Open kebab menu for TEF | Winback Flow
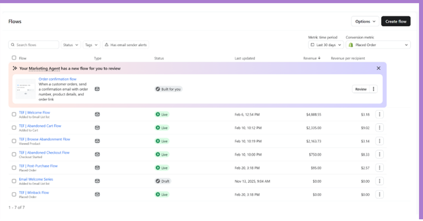The width and height of the screenshot is (423, 221). pos(380,195)
